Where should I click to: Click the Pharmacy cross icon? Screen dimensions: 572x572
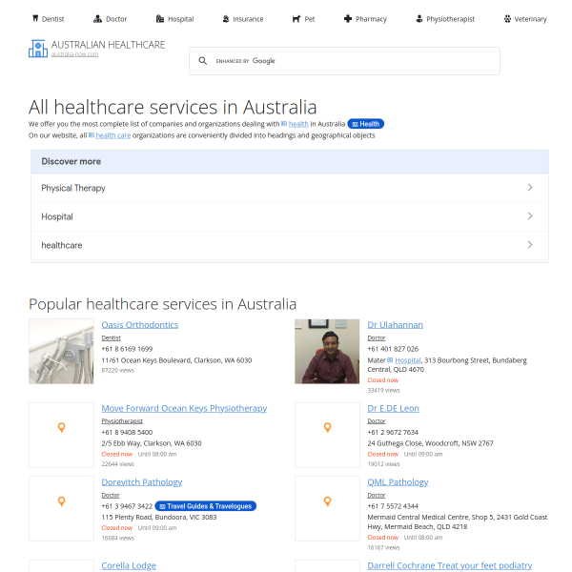pyautogui.click(x=348, y=19)
